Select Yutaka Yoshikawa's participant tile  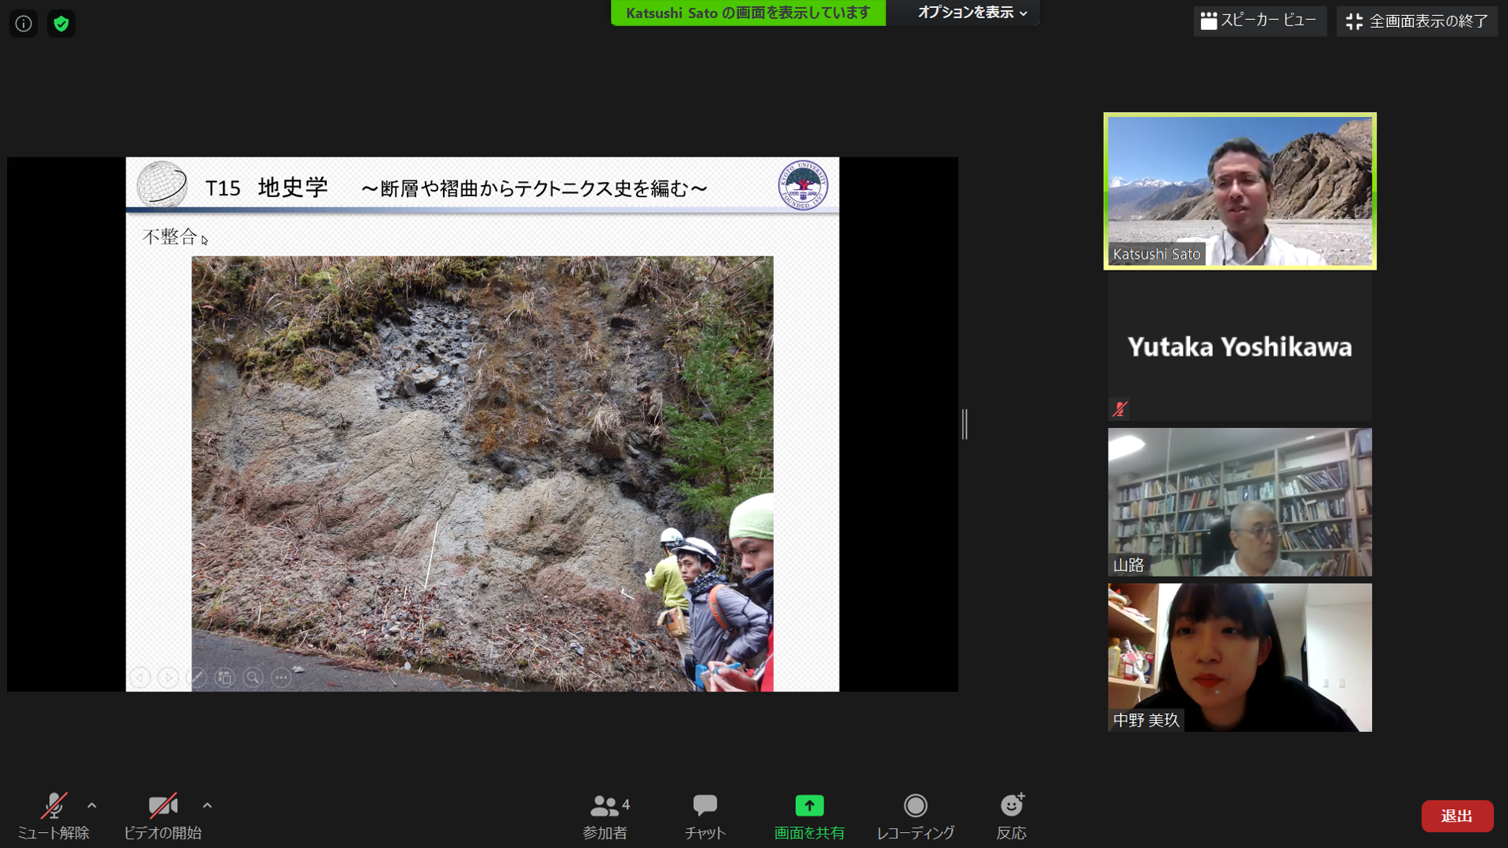1240,346
